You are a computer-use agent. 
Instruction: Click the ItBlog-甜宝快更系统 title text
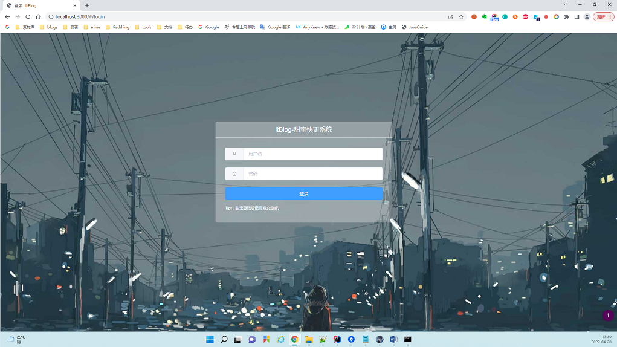pyautogui.click(x=303, y=129)
